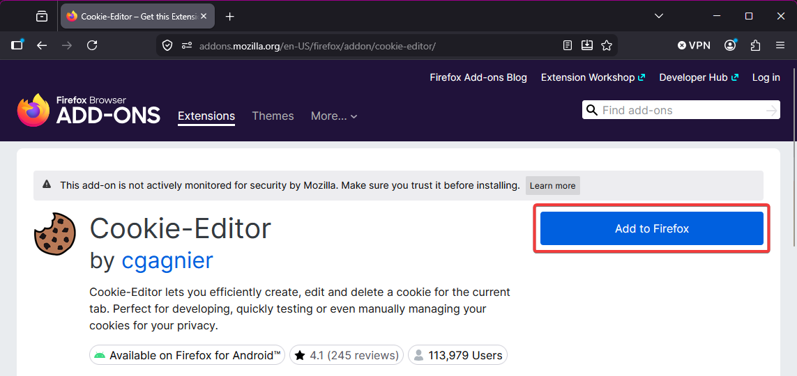Screen dimensions: 797x376
Task: Select the Cookie-Editor tab in tab strip
Action: [137, 16]
